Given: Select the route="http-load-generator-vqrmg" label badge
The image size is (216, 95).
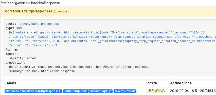Looking at the screenshot, I should click(88, 91).
